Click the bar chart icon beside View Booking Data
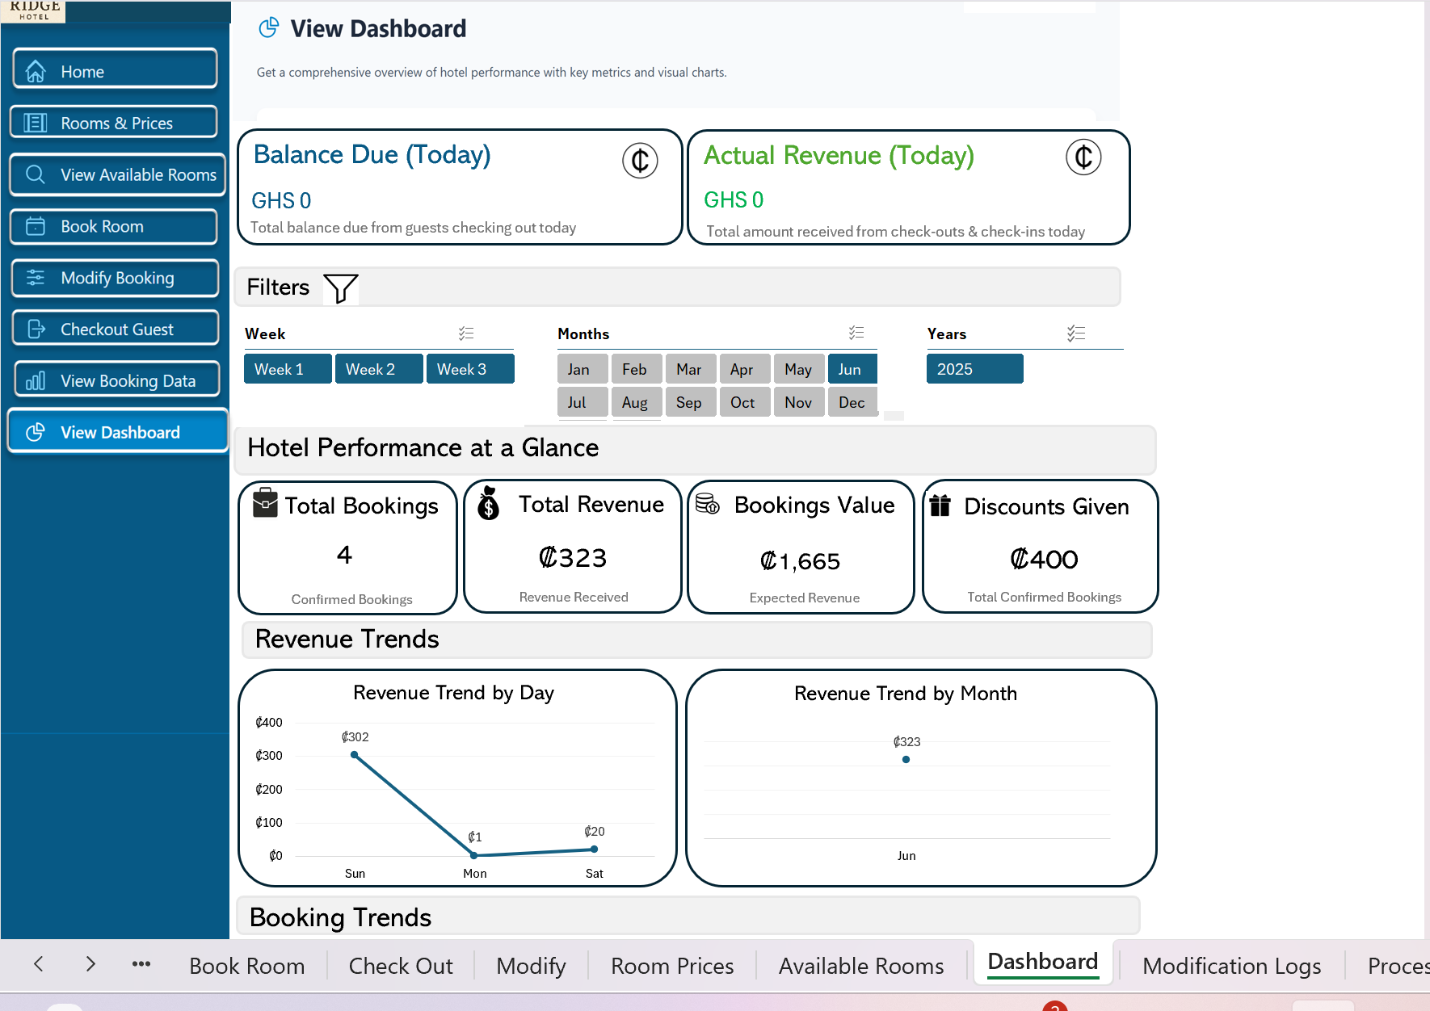This screenshot has width=1430, height=1011. click(36, 380)
